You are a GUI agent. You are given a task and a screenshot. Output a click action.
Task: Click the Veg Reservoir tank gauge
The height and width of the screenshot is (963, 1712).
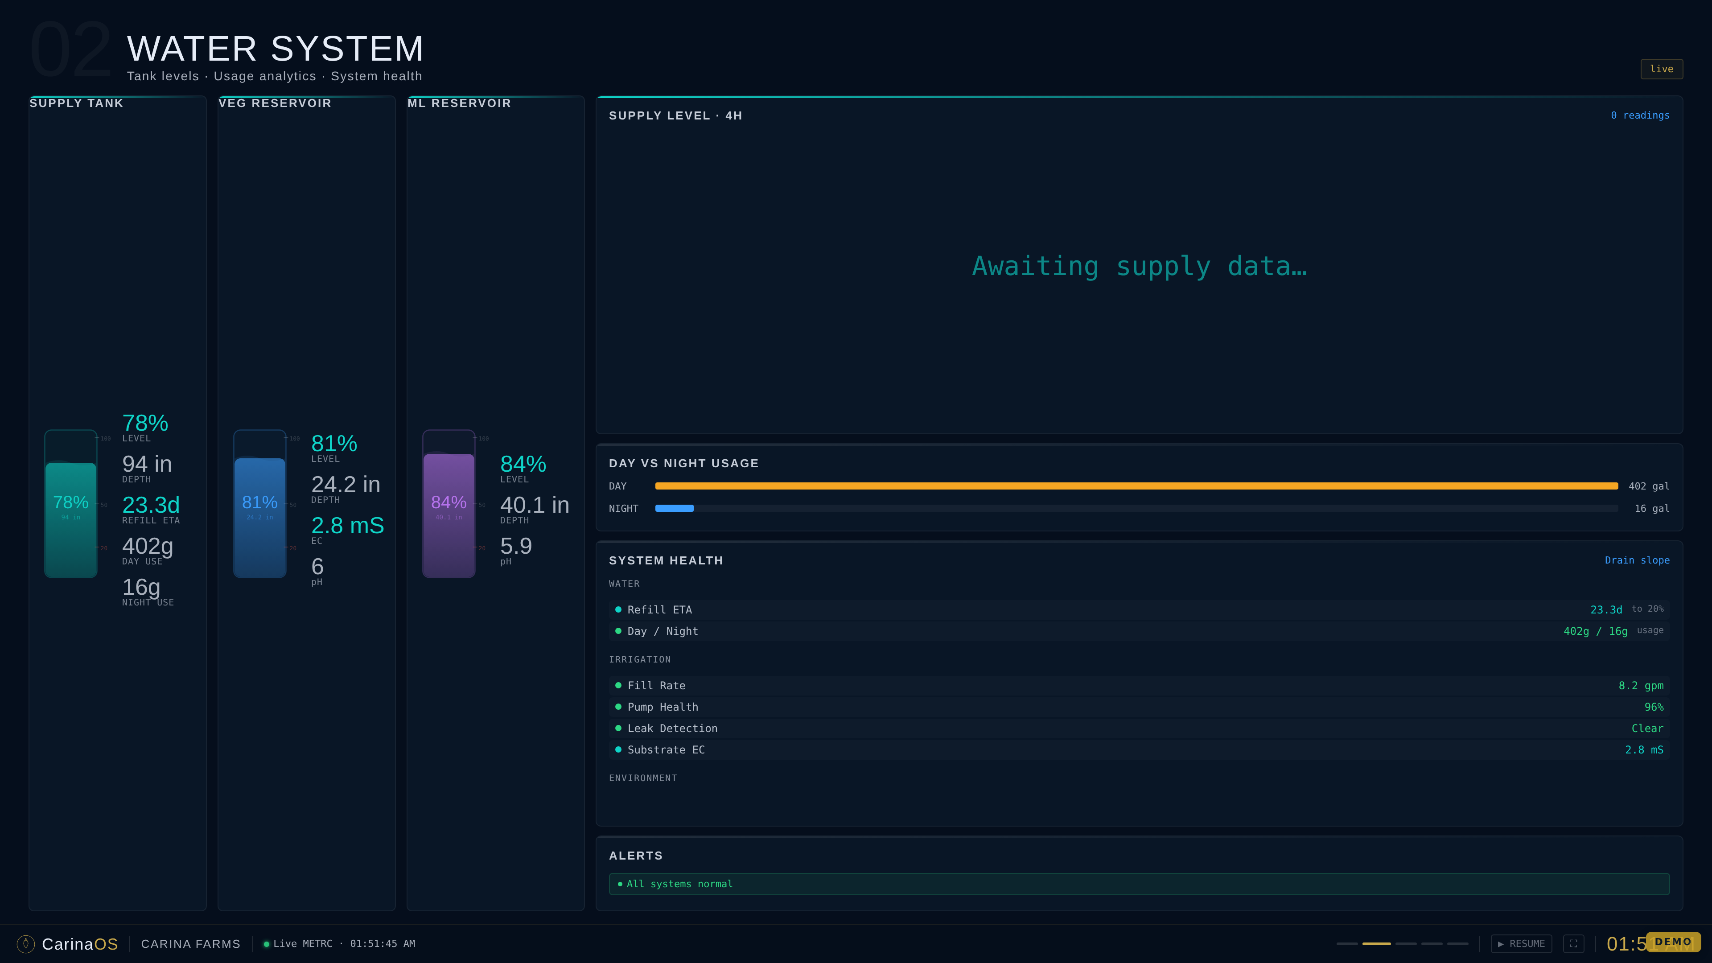click(260, 504)
